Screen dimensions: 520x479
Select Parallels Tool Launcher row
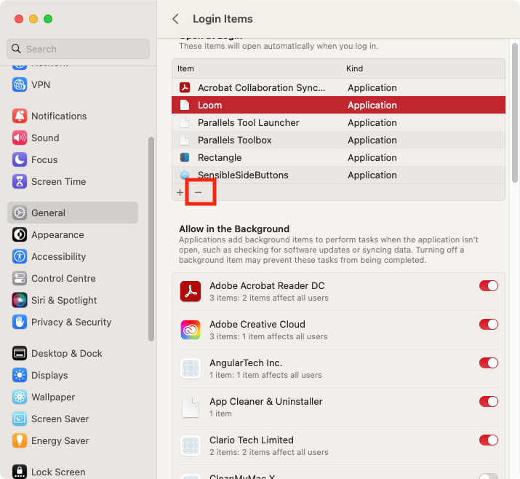tap(338, 122)
